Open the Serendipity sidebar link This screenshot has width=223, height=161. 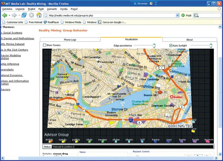[7, 70]
